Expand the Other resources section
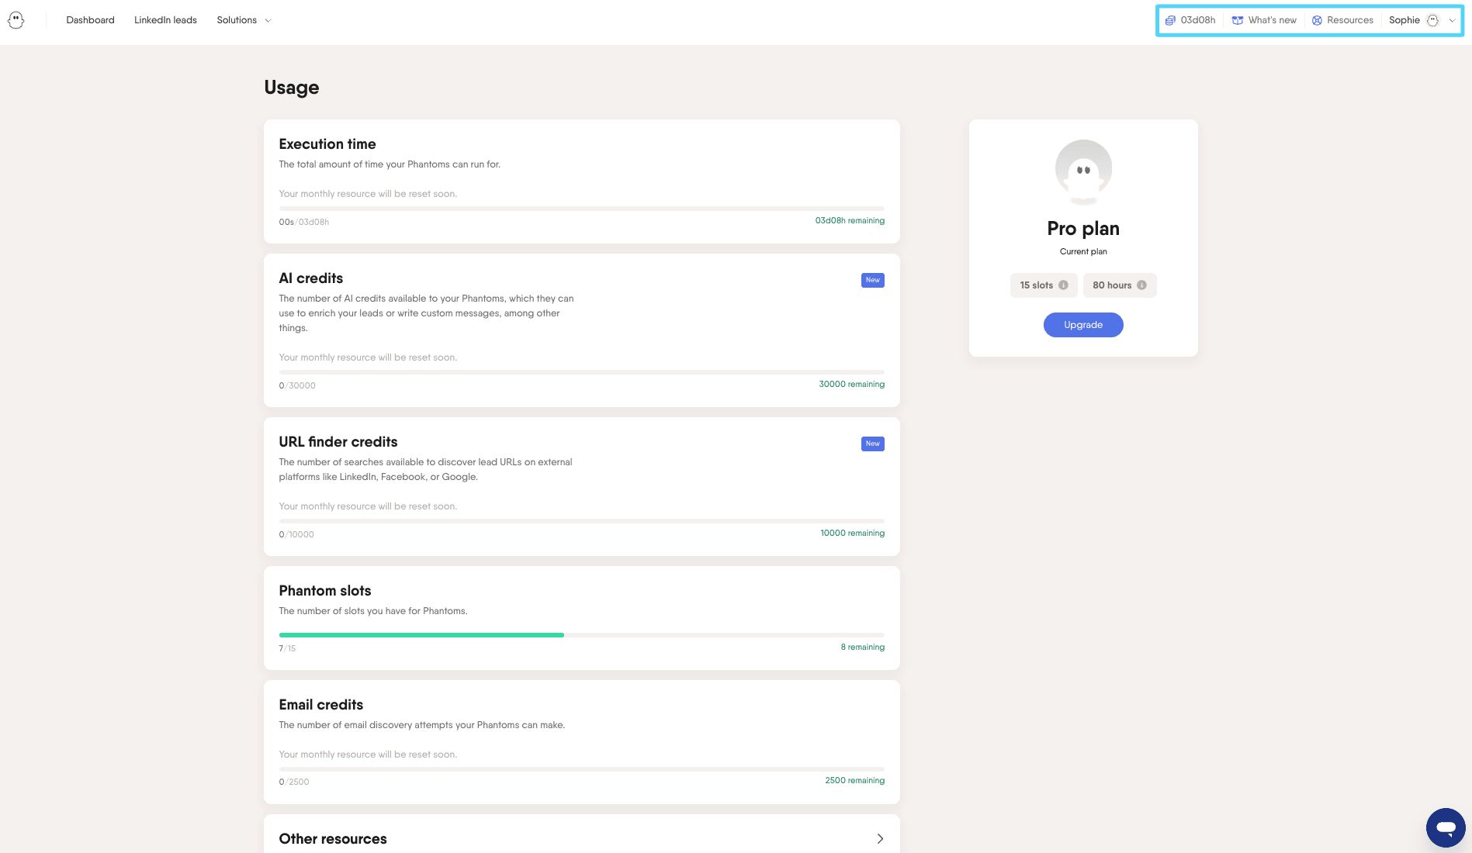Screen dimensions: 1472x853 point(879,838)
